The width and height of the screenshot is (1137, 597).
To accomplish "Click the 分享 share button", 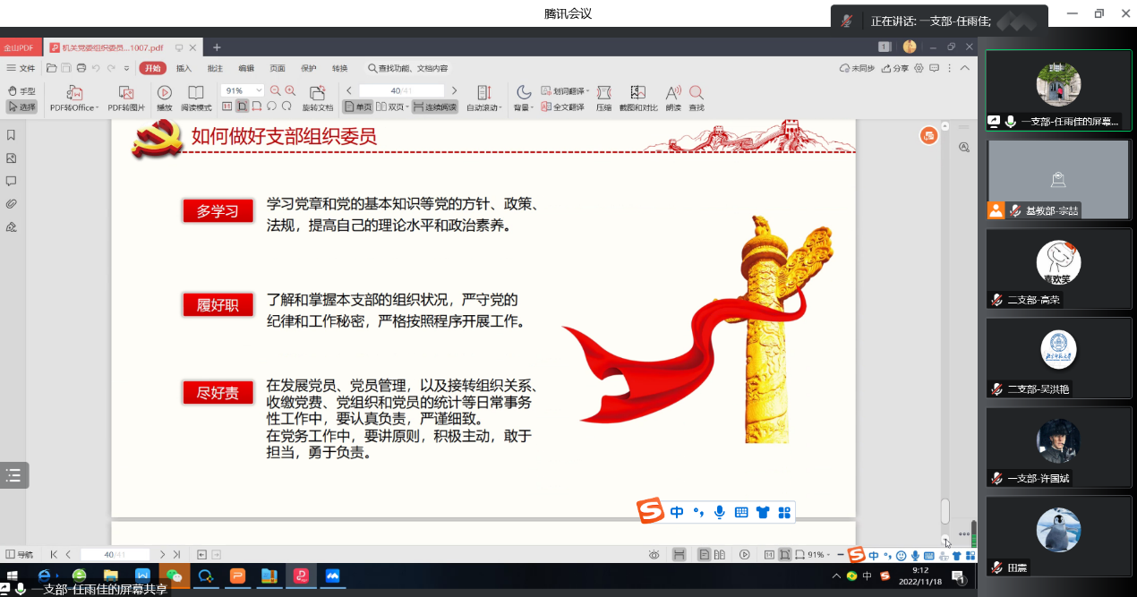I will coord(895,68).
